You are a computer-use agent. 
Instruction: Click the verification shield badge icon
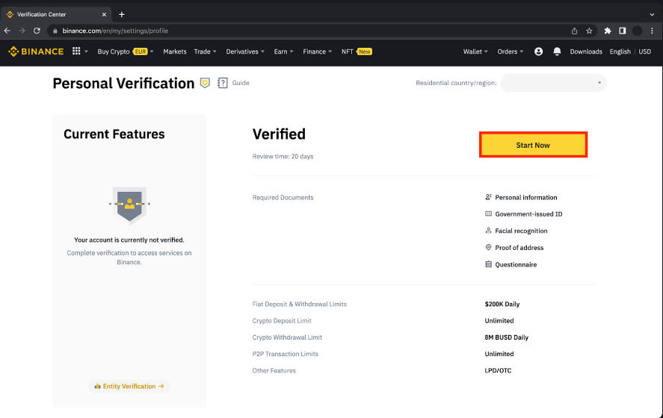pos(205,83)
